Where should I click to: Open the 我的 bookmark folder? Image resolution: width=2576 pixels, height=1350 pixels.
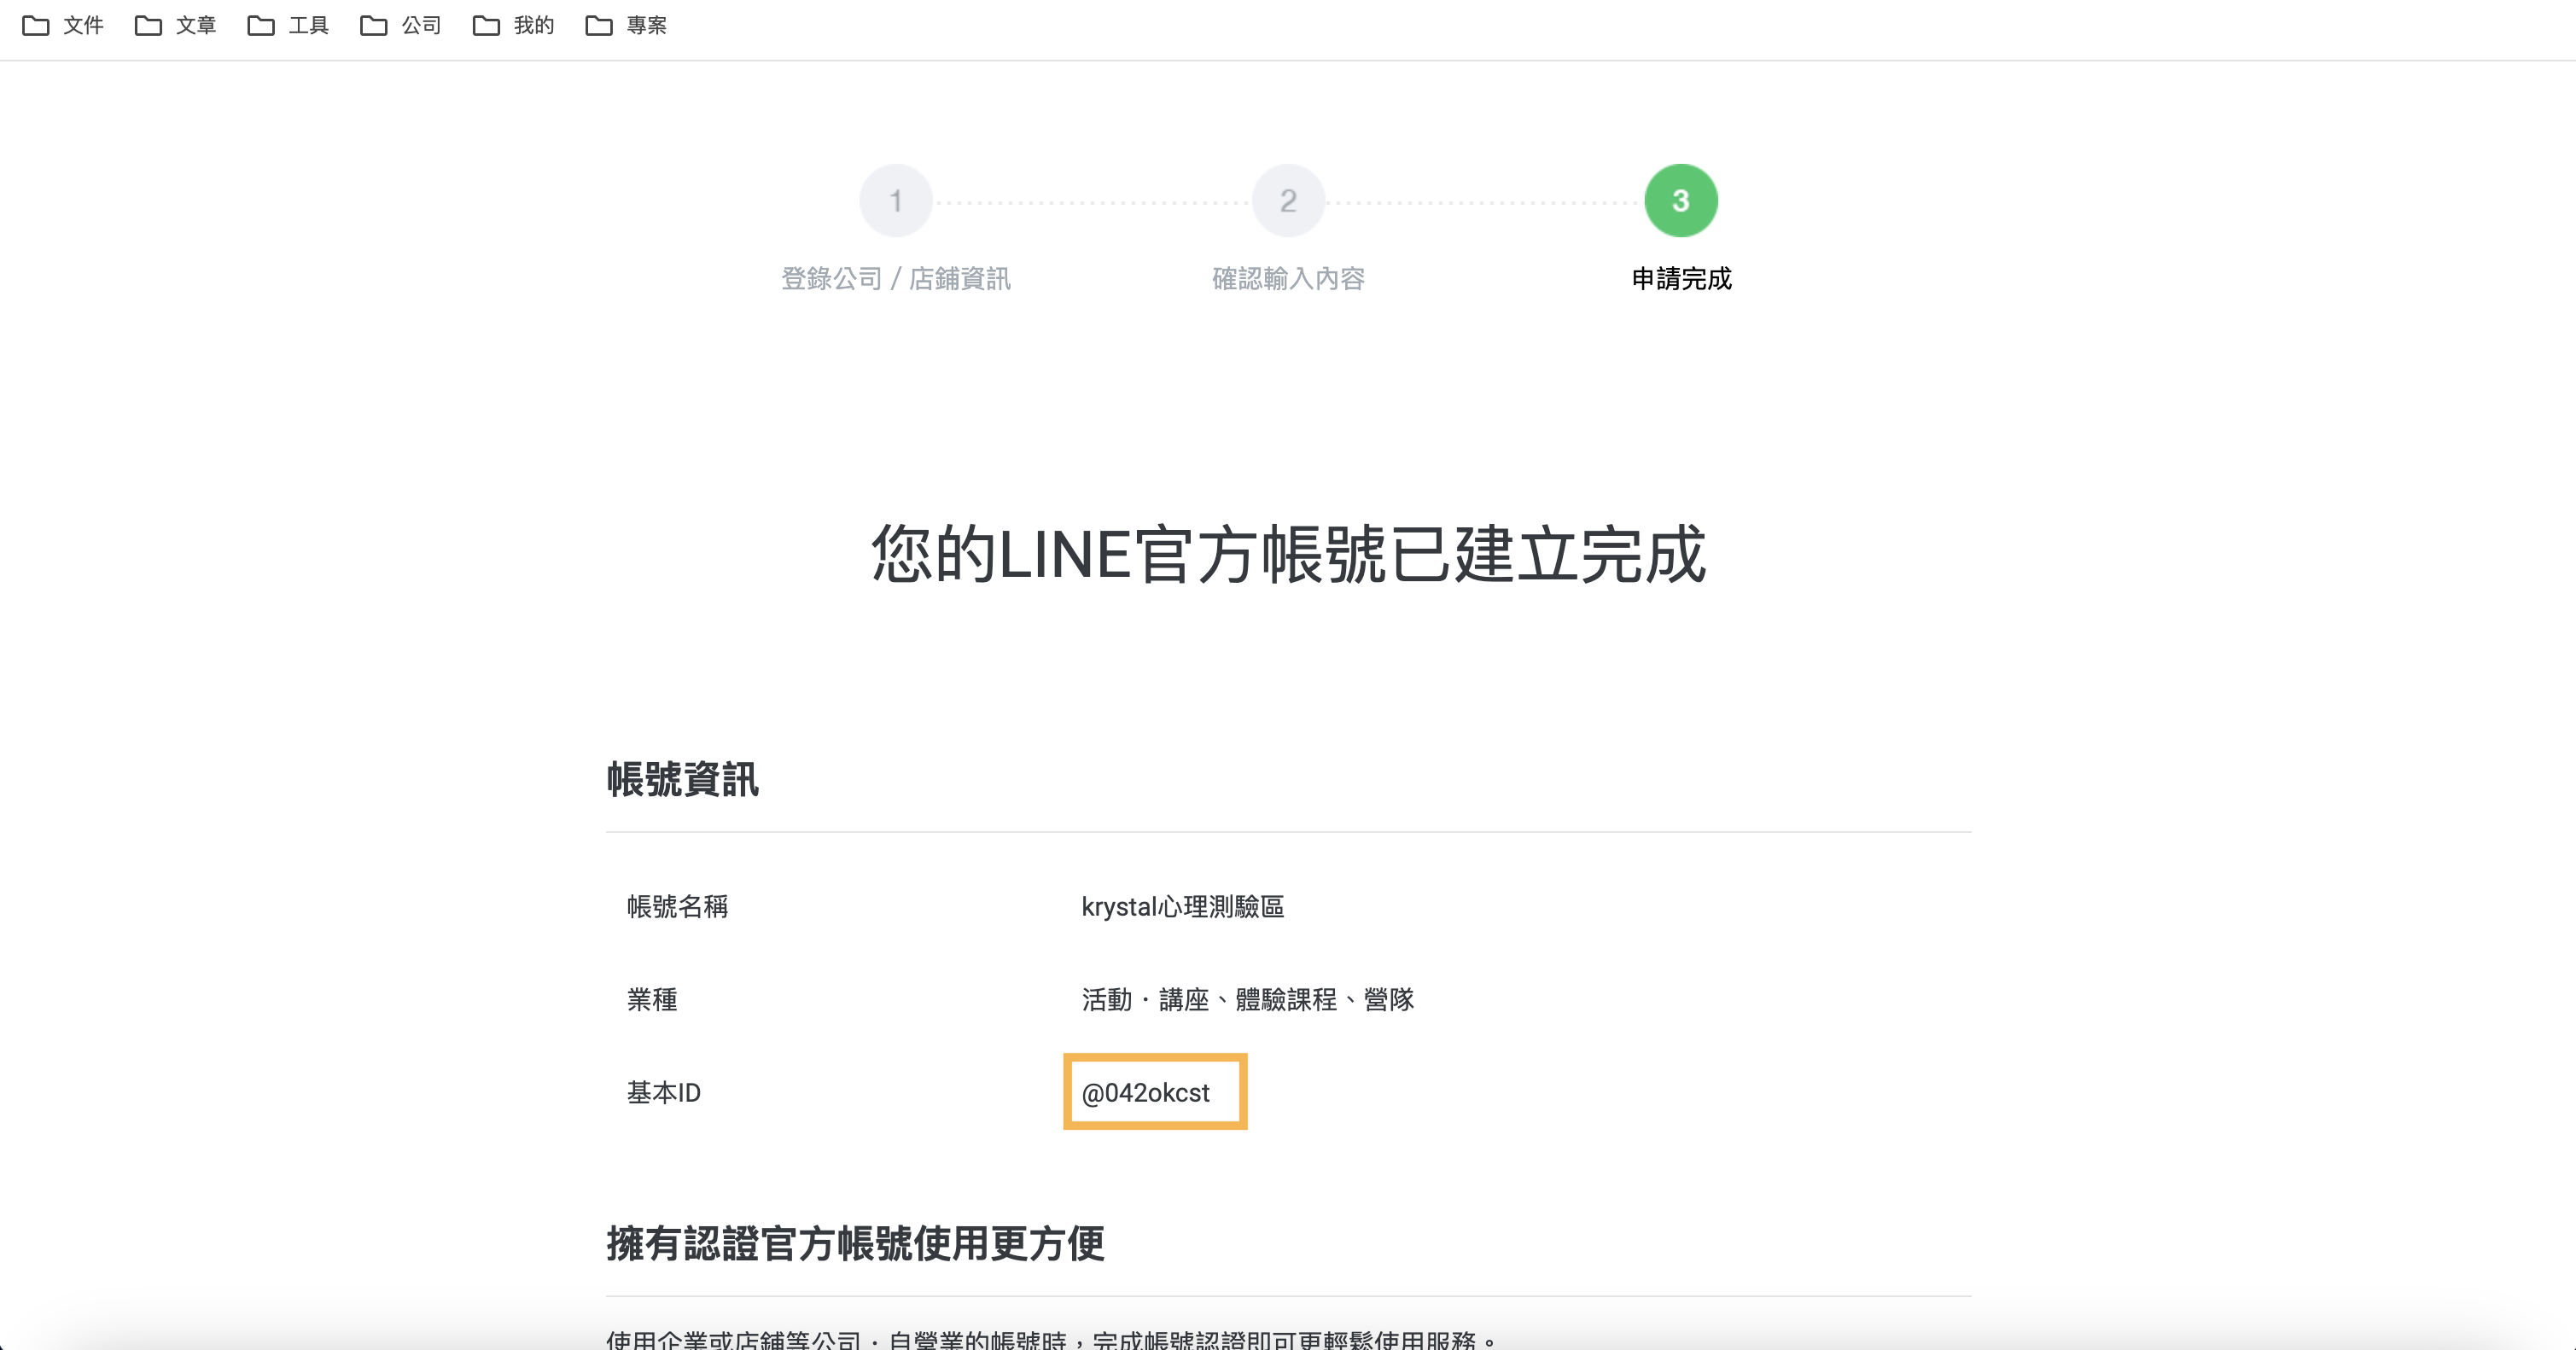[514, 25]
